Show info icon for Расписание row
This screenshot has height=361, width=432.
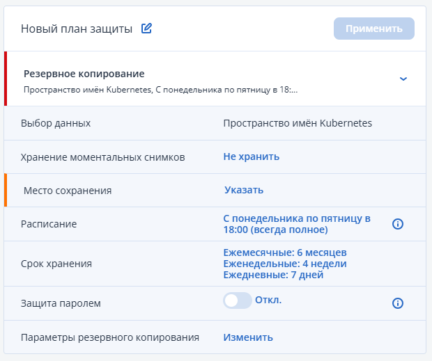coord(398,224)
